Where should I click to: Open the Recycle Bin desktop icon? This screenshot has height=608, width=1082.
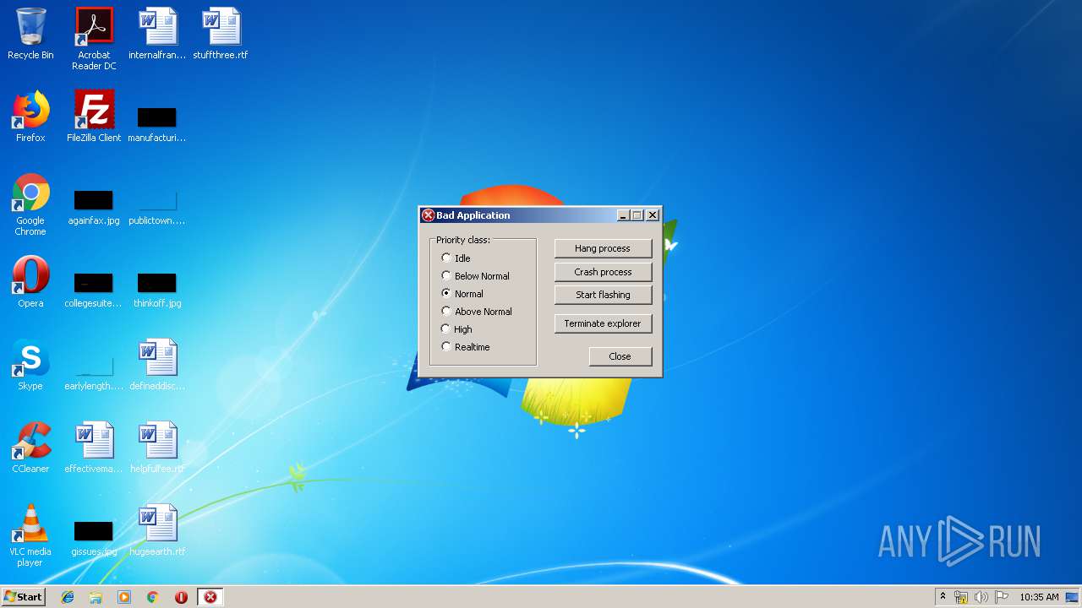(30, 34)
